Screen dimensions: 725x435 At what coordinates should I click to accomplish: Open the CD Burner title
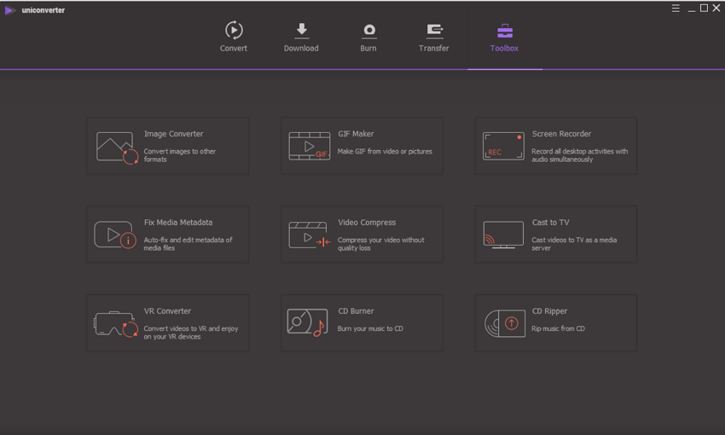pos(356,311)
